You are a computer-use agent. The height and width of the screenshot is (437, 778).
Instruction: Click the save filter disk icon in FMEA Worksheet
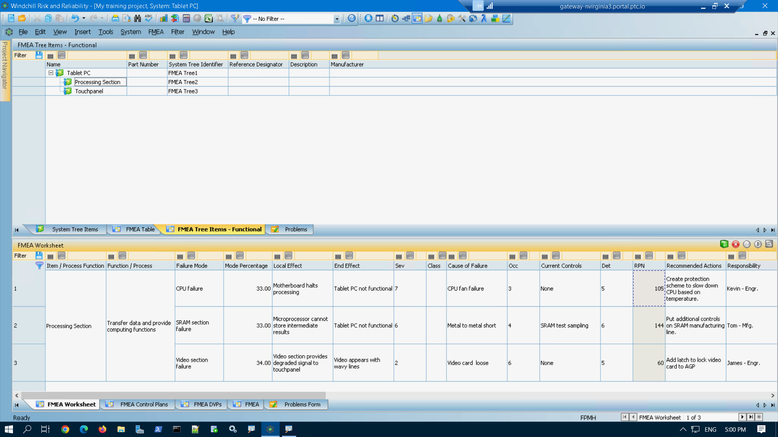pyautogui.click(x=39, y=255)
